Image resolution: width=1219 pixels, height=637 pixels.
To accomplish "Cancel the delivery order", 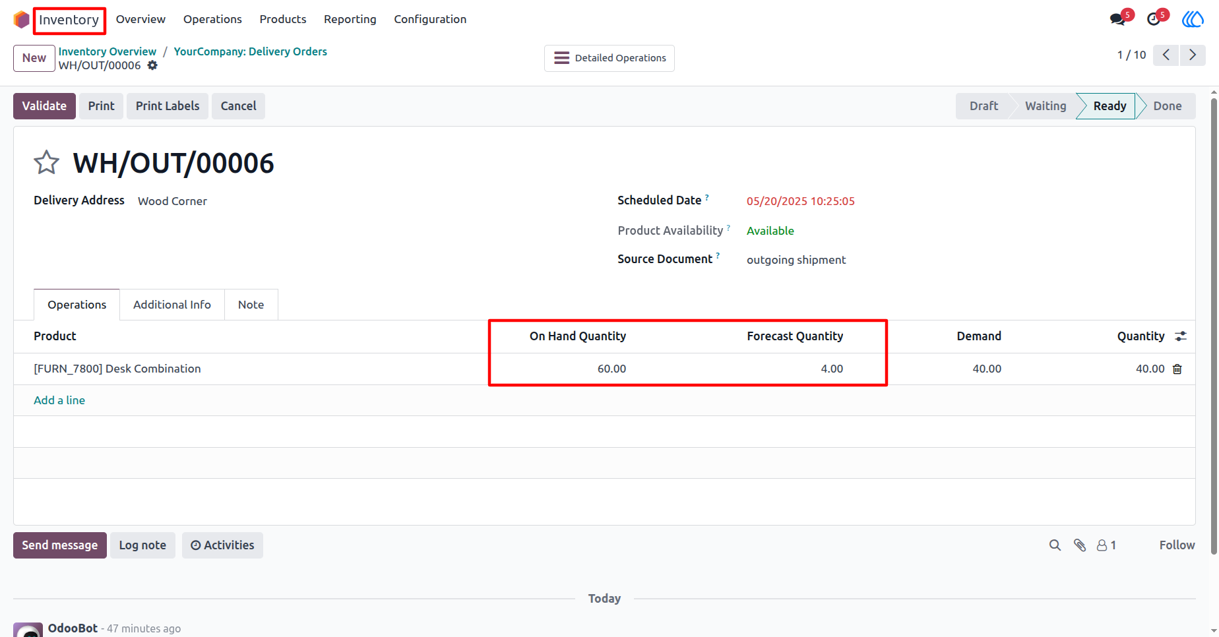I will pos(238,106).
